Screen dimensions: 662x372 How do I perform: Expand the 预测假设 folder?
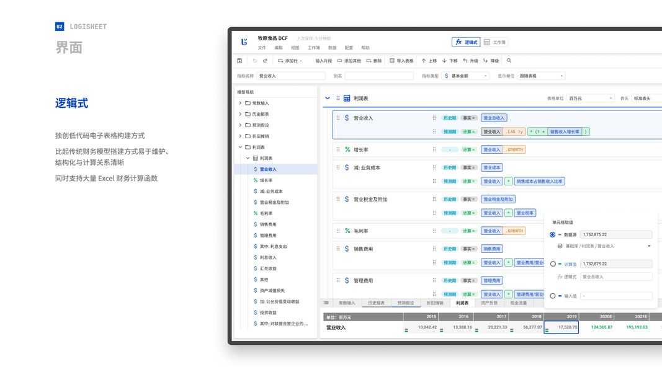tap(240, 125)
